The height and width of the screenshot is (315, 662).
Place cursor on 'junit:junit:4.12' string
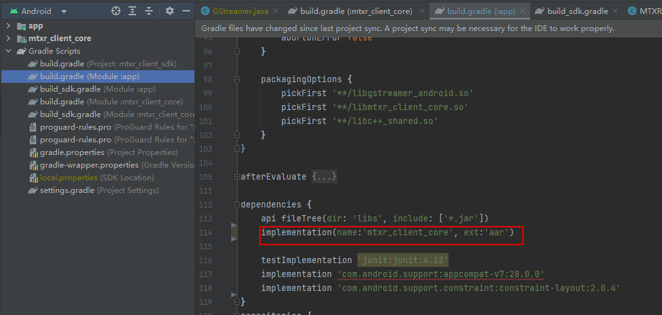[403, 260]
